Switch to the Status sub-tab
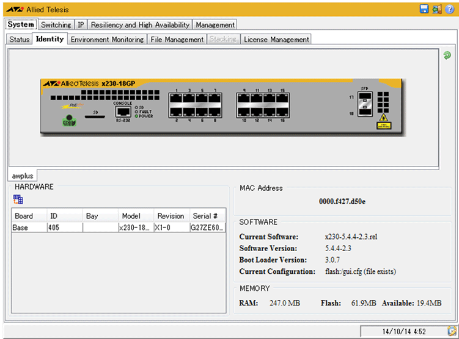Screen dimensions: 459x339 coord(20,40)
